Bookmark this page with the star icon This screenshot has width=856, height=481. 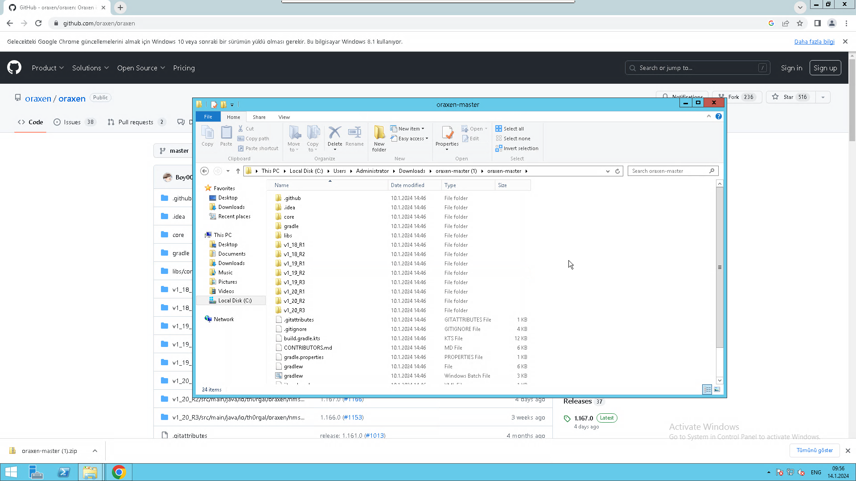point(800,23)
